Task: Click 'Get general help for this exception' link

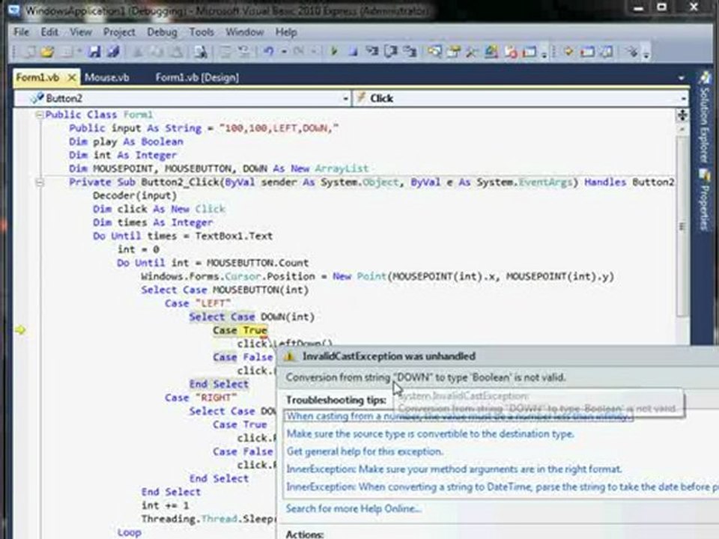Action: click(x=365, y=451)
